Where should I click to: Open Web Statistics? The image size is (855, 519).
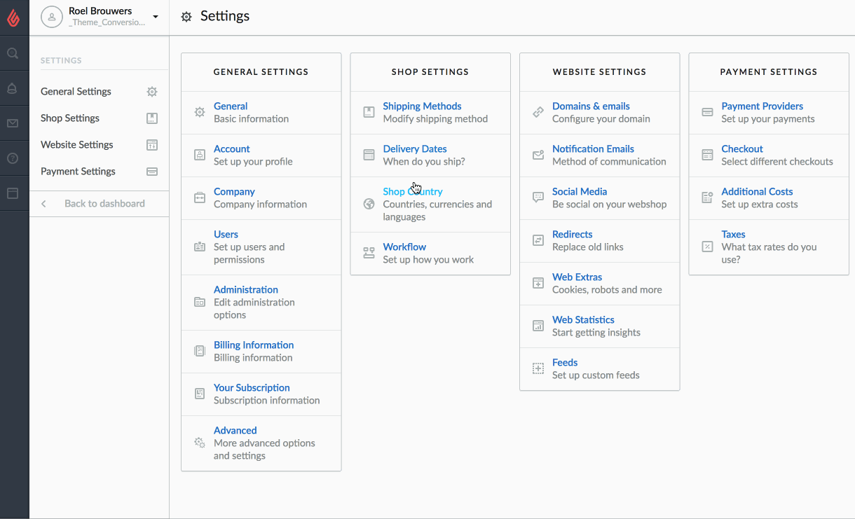583,320
